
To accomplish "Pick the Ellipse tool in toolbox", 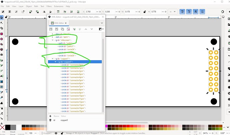I will point(2,39).
